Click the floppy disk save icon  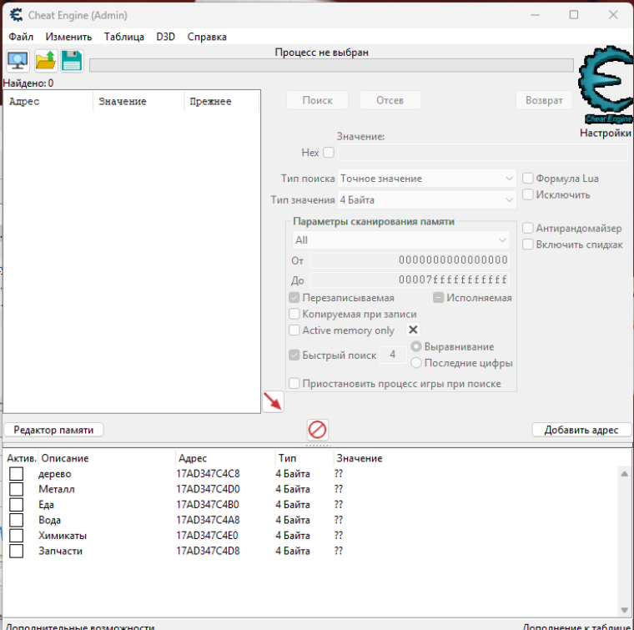72,61
